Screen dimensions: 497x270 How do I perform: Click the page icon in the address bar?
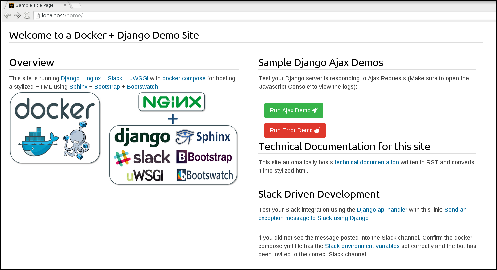point(38,15)
